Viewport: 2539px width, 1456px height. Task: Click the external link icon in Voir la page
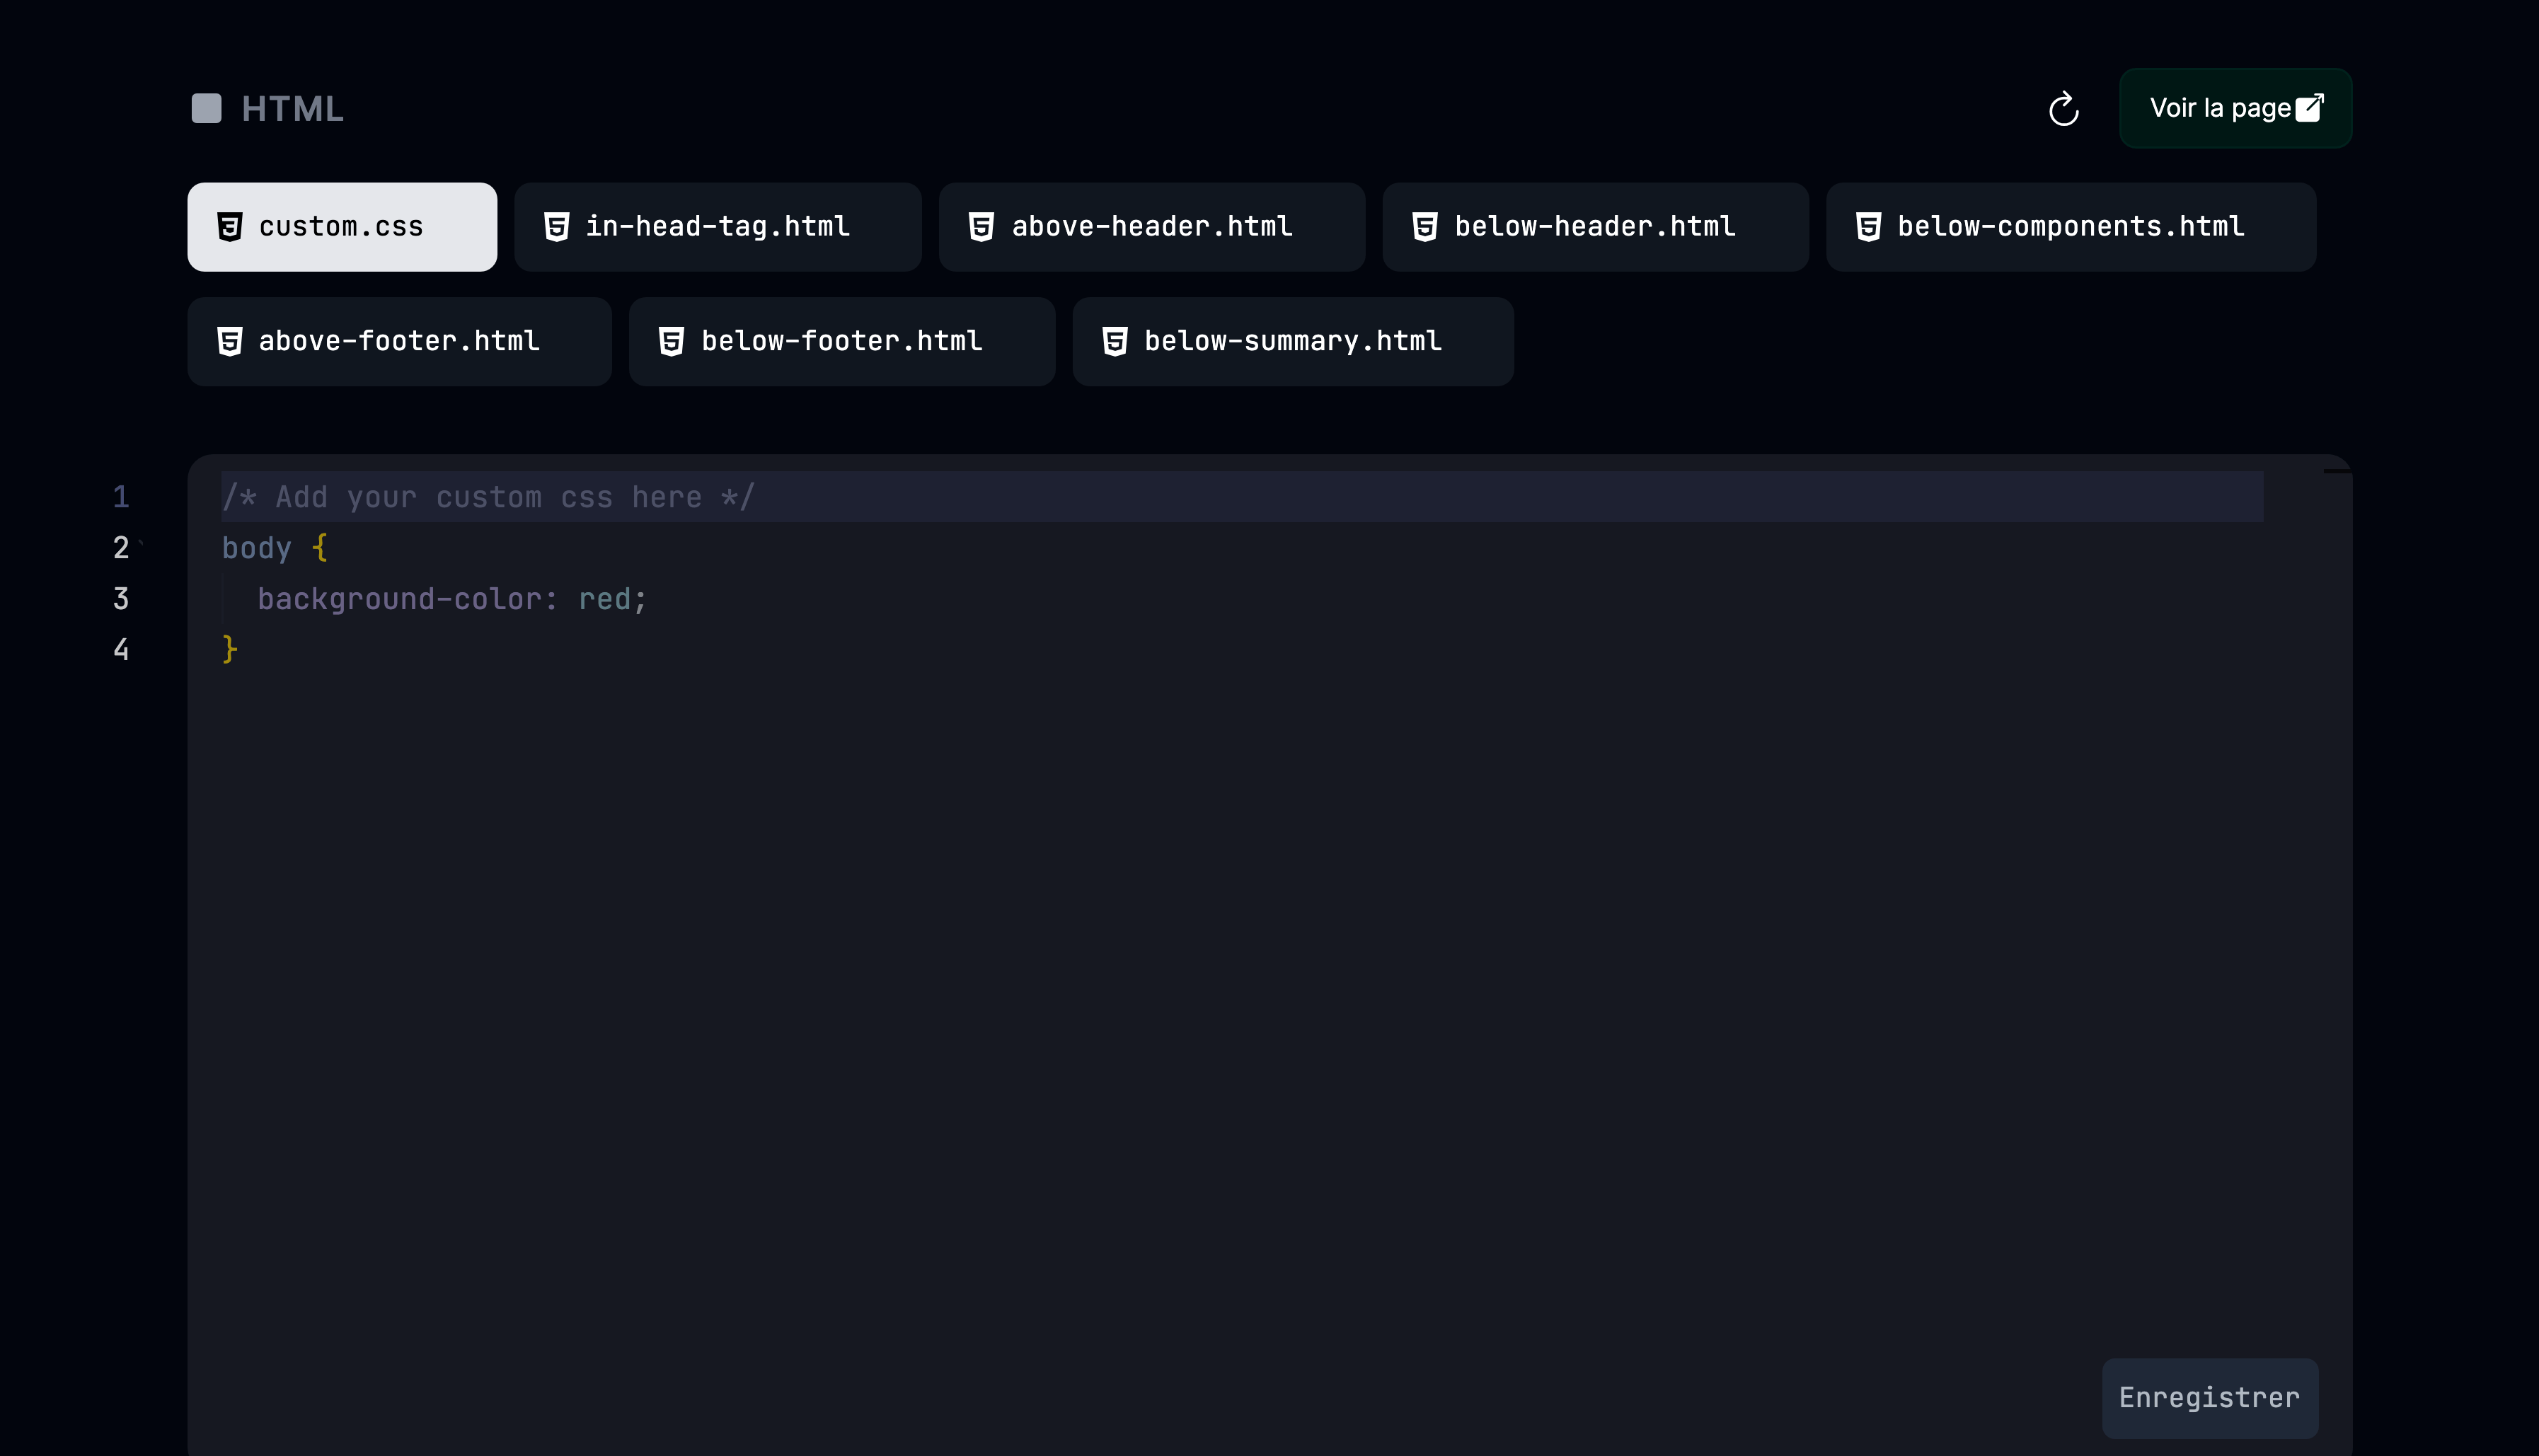2309,107
